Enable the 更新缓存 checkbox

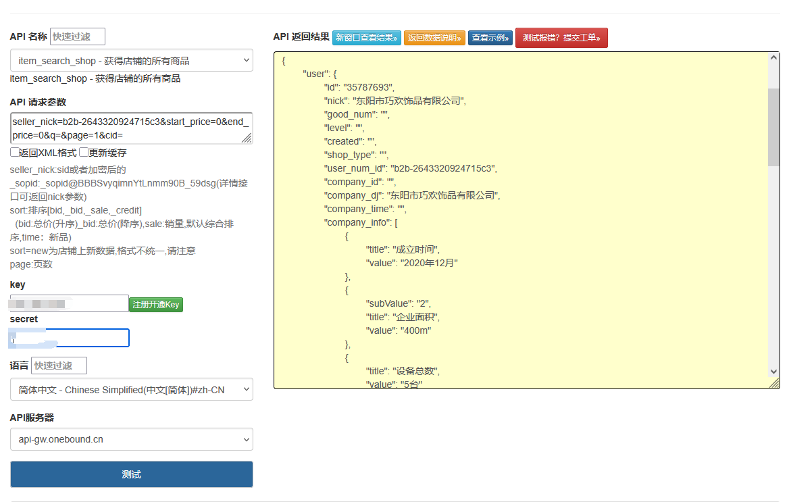click(84, 153)
